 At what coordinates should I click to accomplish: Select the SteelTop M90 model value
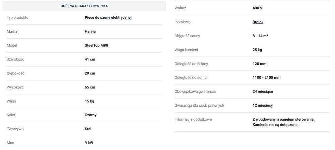point(96,45)
